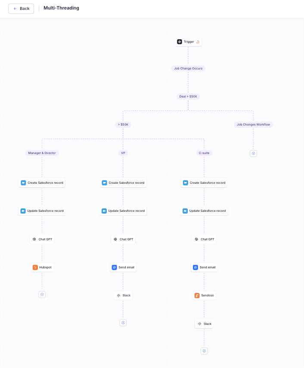Click Salesforce icon in VP Update record
The width and height of the screenshot is (304, 368).
click(104, 211)
